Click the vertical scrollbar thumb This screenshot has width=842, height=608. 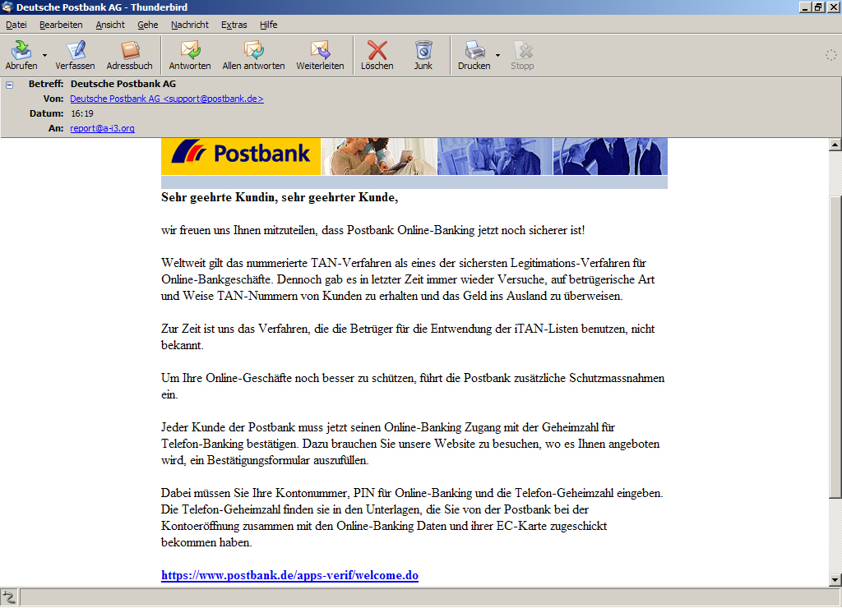pos(835,348)
